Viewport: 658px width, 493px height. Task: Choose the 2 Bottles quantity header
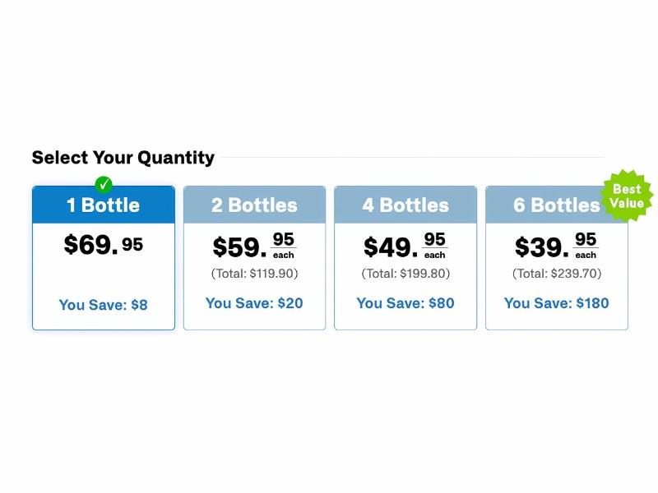[254, 205]
